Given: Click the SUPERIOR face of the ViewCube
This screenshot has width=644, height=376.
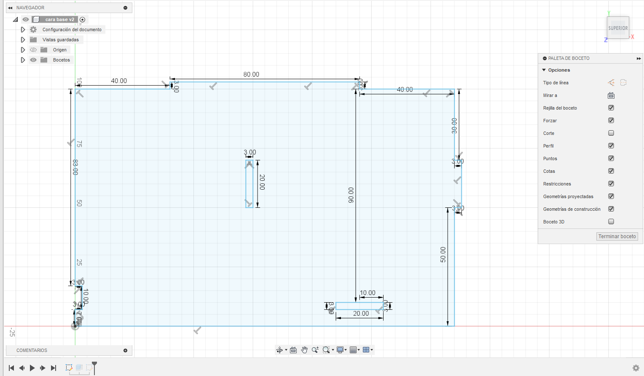Looking at the screenshot, I should pos(618,28).
